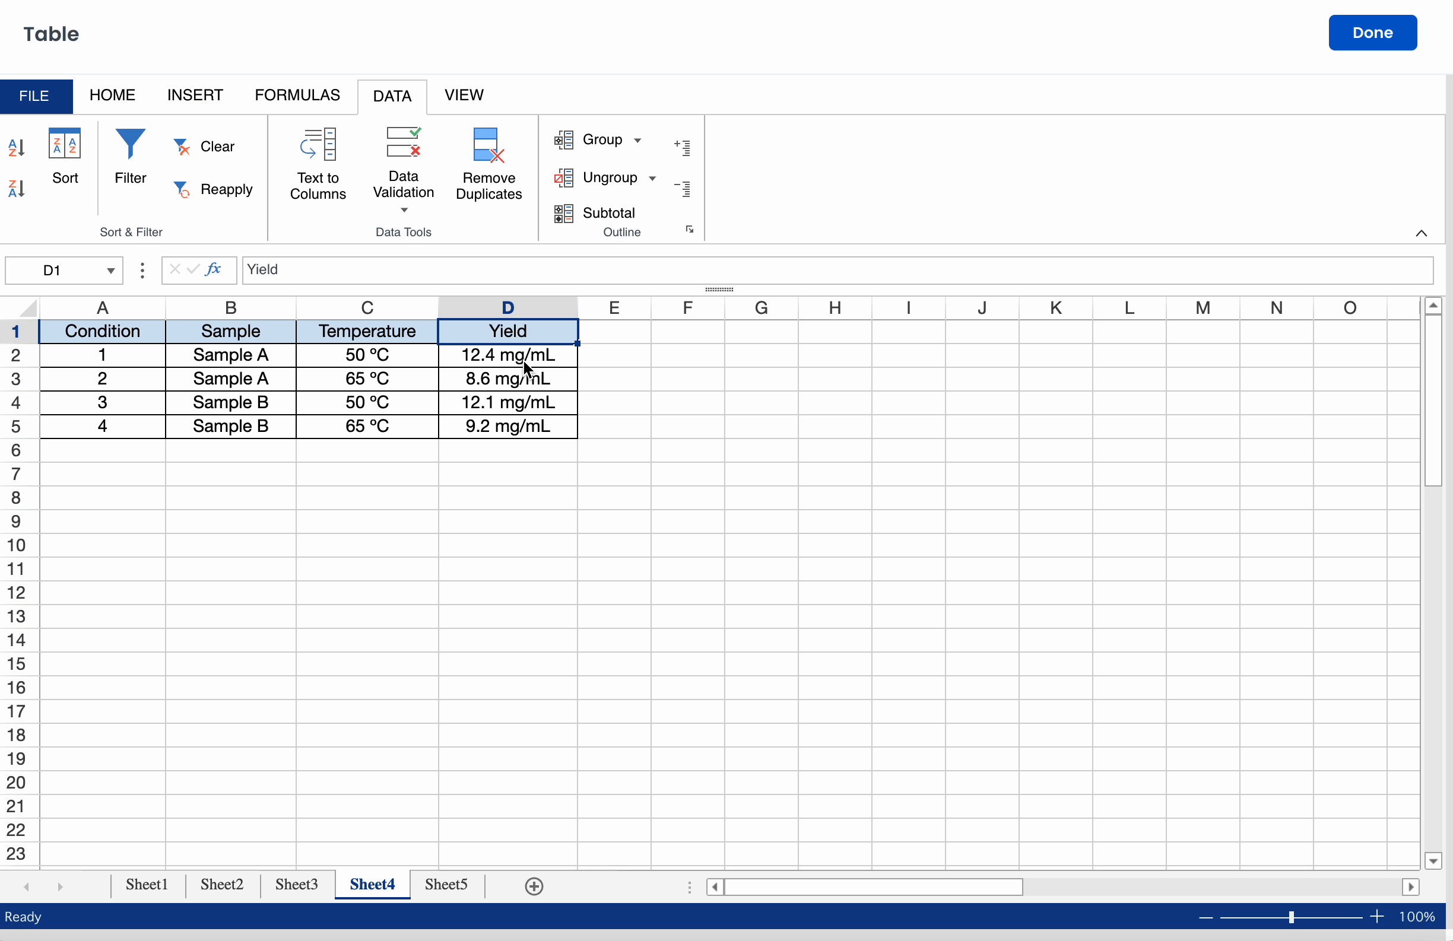Click the Sort A to Z icon
Screen dimensions: 1453x941
coord(17,147)
